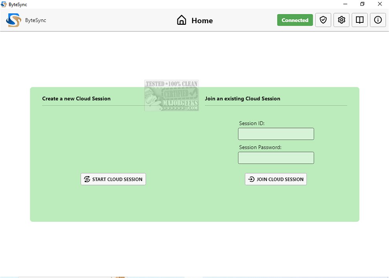Image resolution: width=389 pixels, height=278 pixels.
Task: Click the ByteSync name beside the logo
Action: 35,20
